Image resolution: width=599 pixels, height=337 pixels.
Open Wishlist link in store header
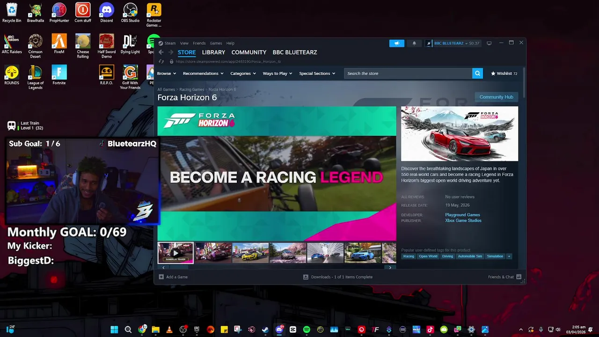click(504, 73)
